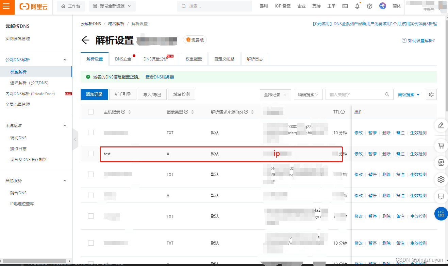Tick the checkbox of the fifth row TXT record
This screenshot has width=448, height=266.
(x=91, y=216)
